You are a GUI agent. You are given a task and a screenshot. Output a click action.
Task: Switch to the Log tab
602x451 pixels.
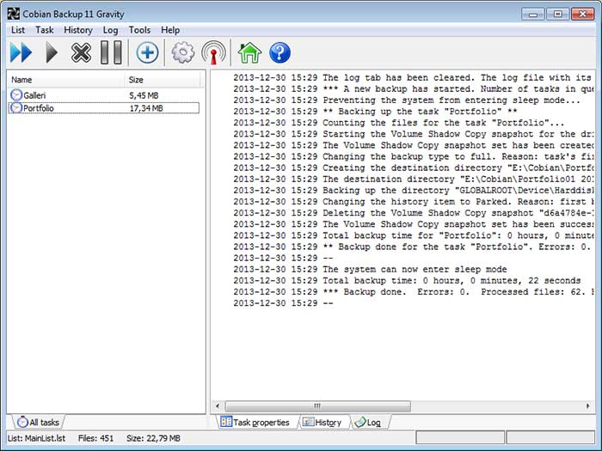click(368, 423)
